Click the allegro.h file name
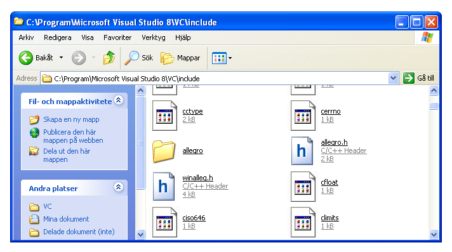 334,142
